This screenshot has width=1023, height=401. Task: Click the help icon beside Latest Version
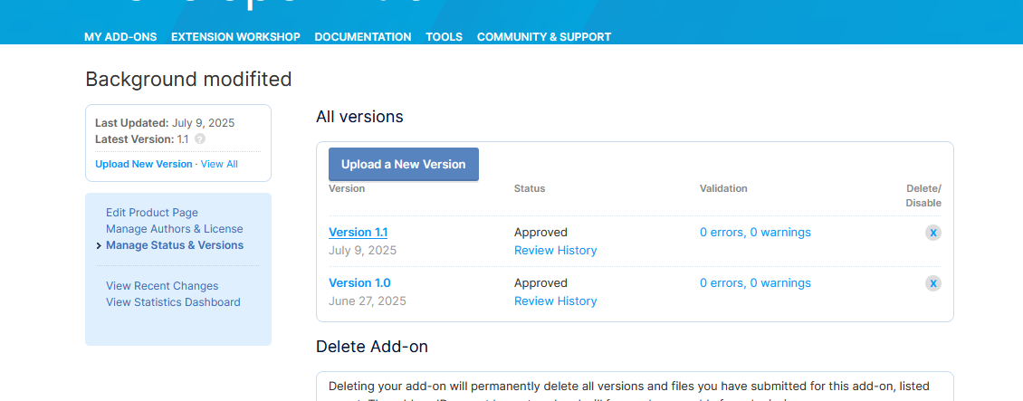200,138
